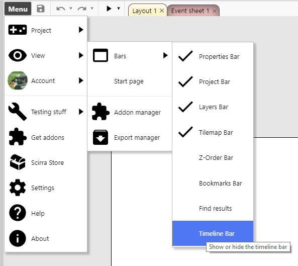Toggle the Tilemap Bar checkmark
This screenshot has width=298, height=266.
(185, 132)
